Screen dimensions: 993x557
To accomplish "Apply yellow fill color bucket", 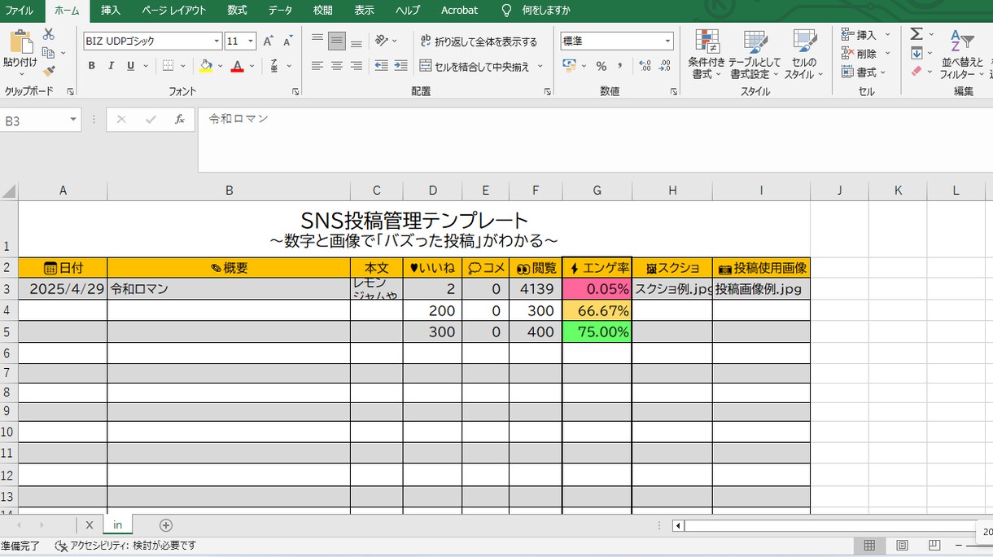I will click(x=206, y=66).
